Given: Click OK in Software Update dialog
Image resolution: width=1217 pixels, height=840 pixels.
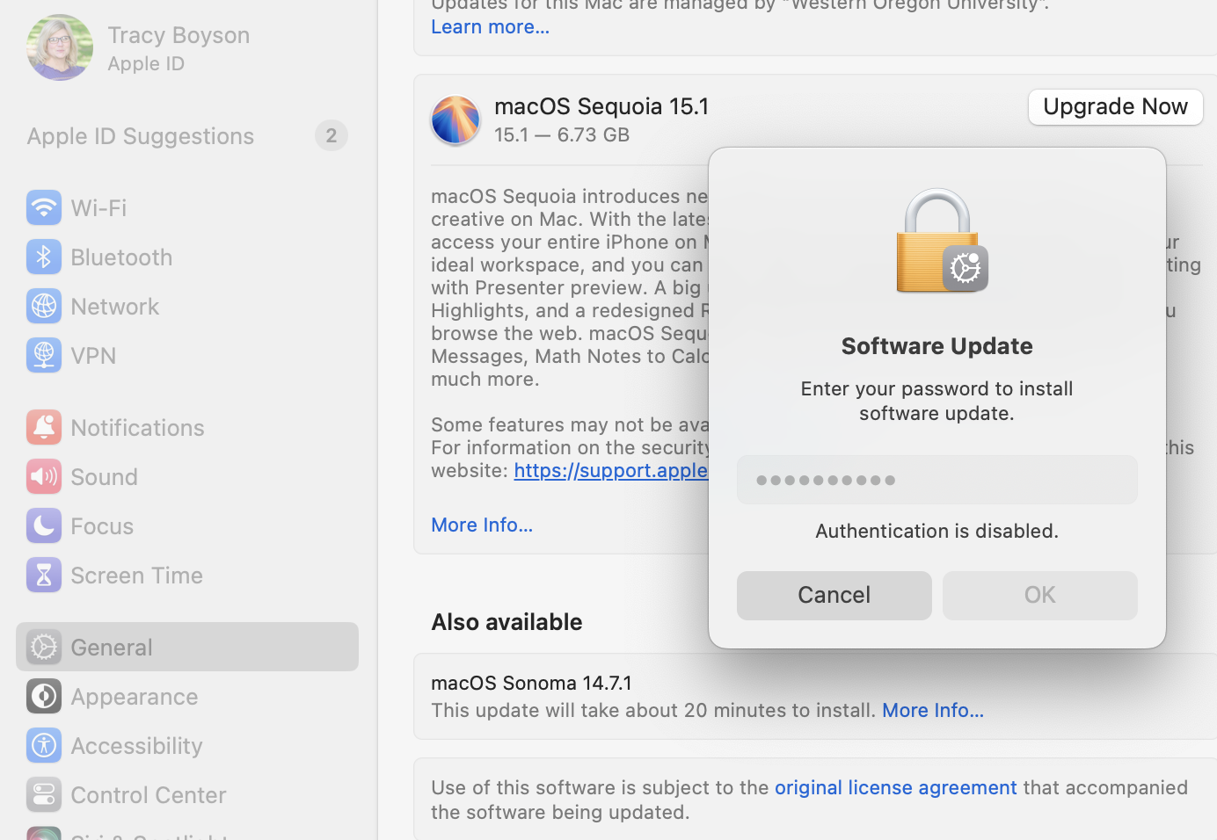Looking at the screenshot, I should click(x=1039, y=595).
